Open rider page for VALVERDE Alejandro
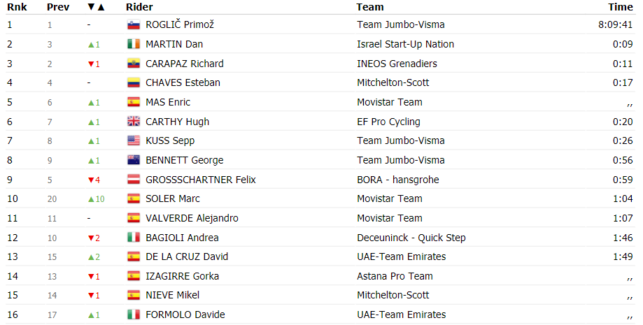643x325 pixels. pos(192,218)
